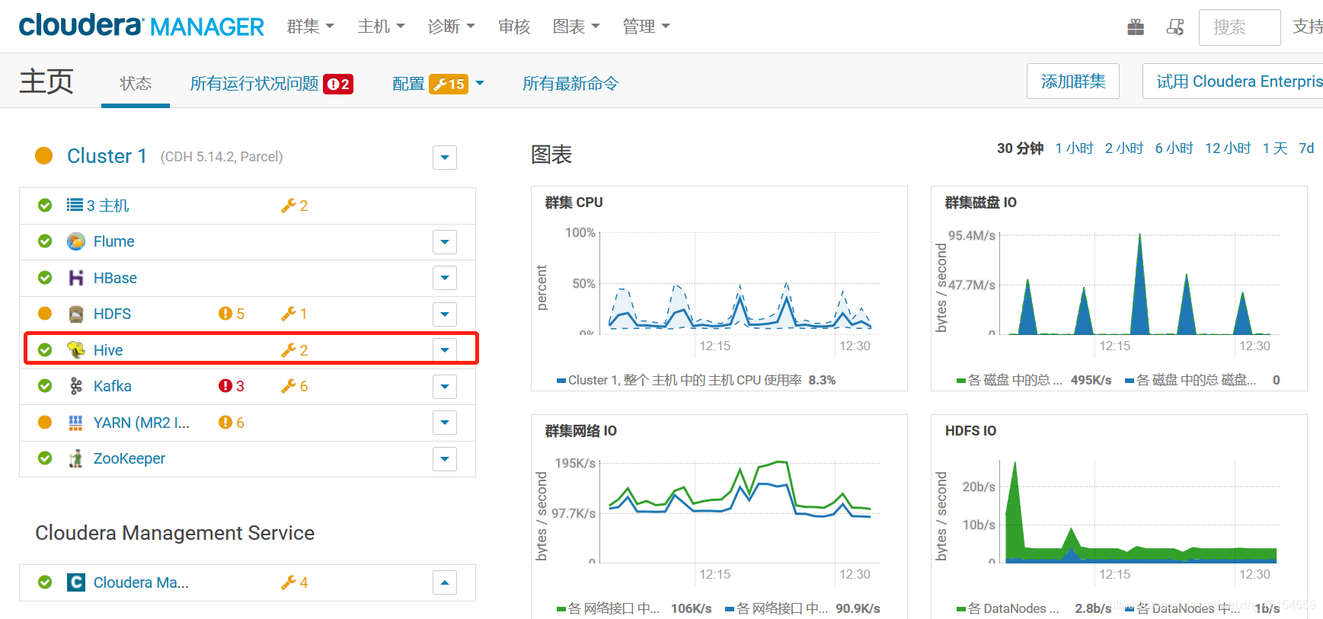
Task: Select the 1 天 time range
Action: click(x=1275, y=148)
